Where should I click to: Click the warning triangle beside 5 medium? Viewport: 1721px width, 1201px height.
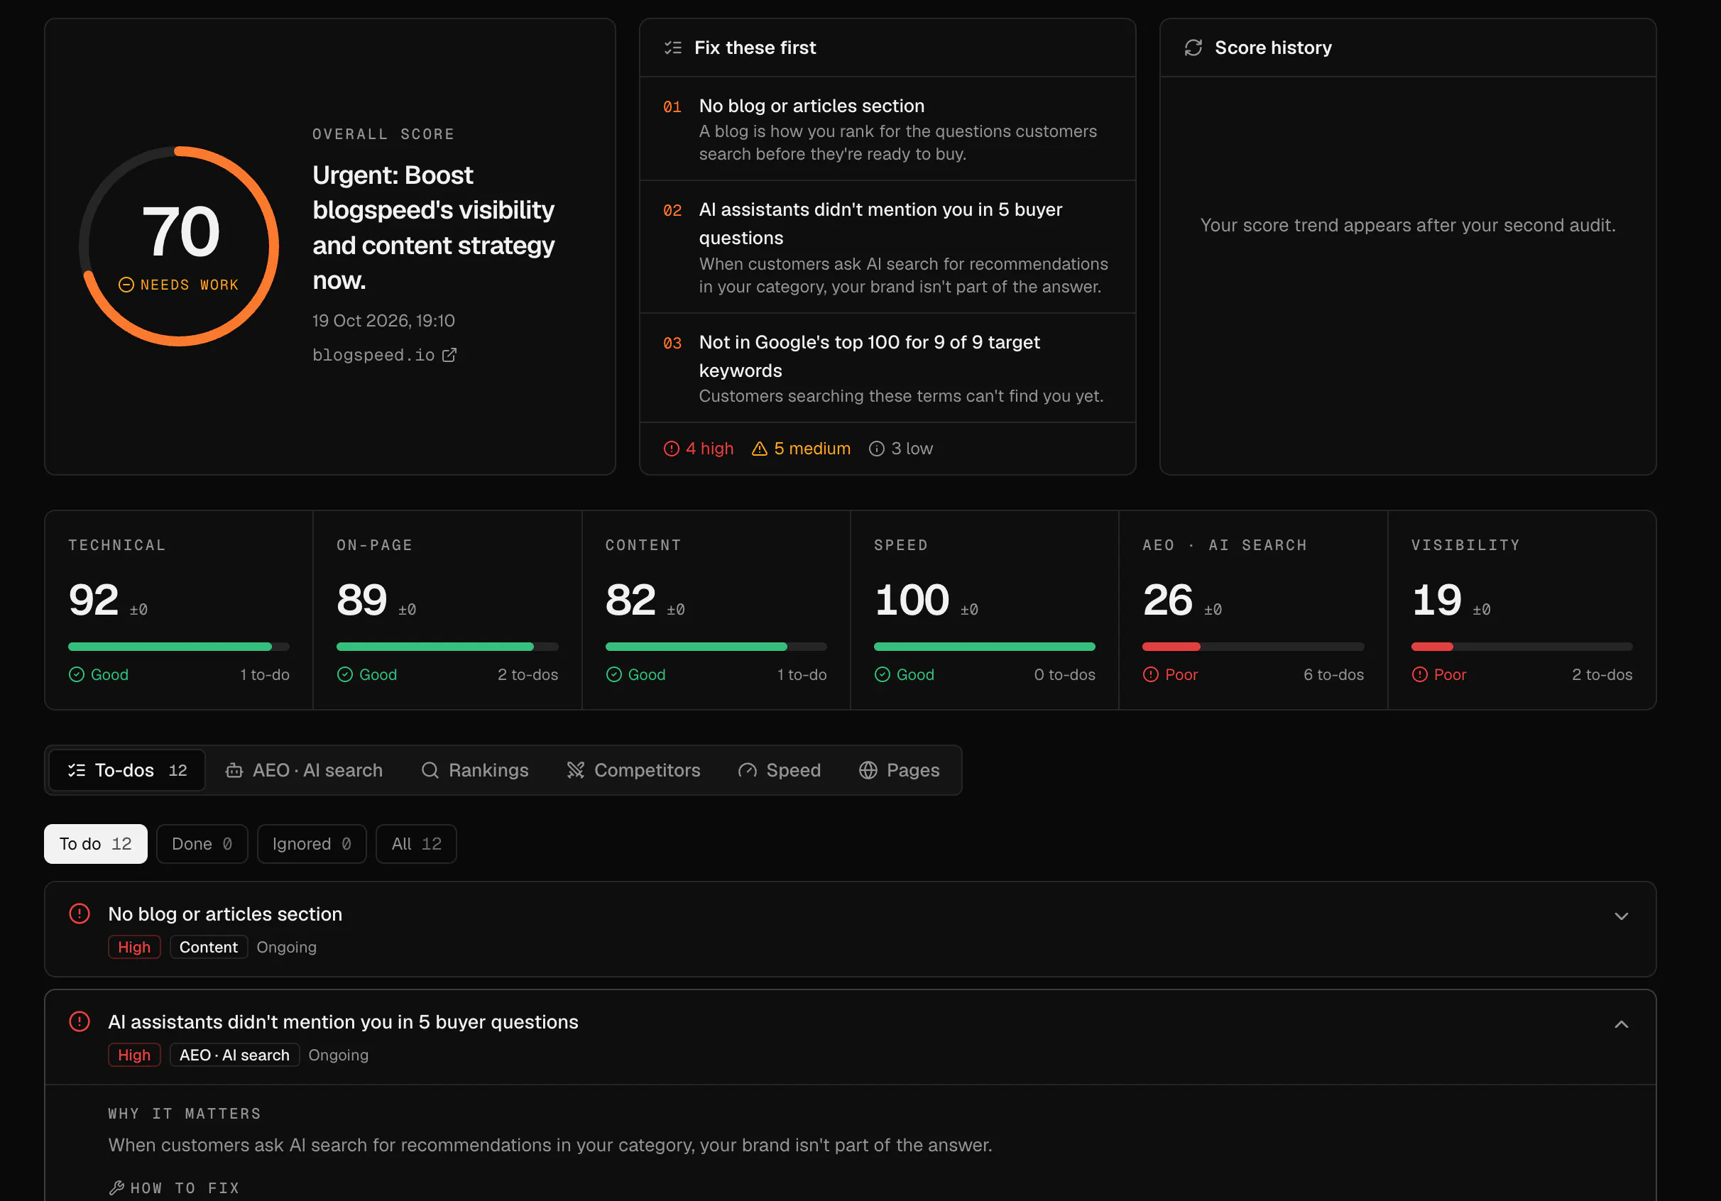tap(759, 448)
